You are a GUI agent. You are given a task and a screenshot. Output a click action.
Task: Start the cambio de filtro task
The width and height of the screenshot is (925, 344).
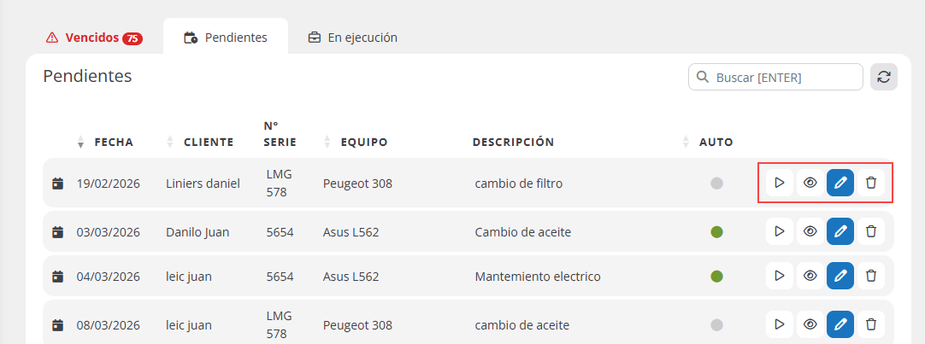pyautogui.click(x=779, y=183)
